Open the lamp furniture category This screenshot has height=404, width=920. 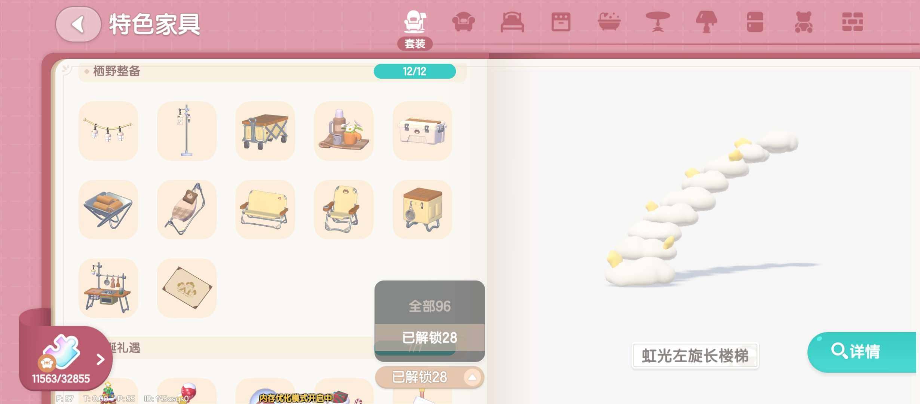tap(706, 22)
